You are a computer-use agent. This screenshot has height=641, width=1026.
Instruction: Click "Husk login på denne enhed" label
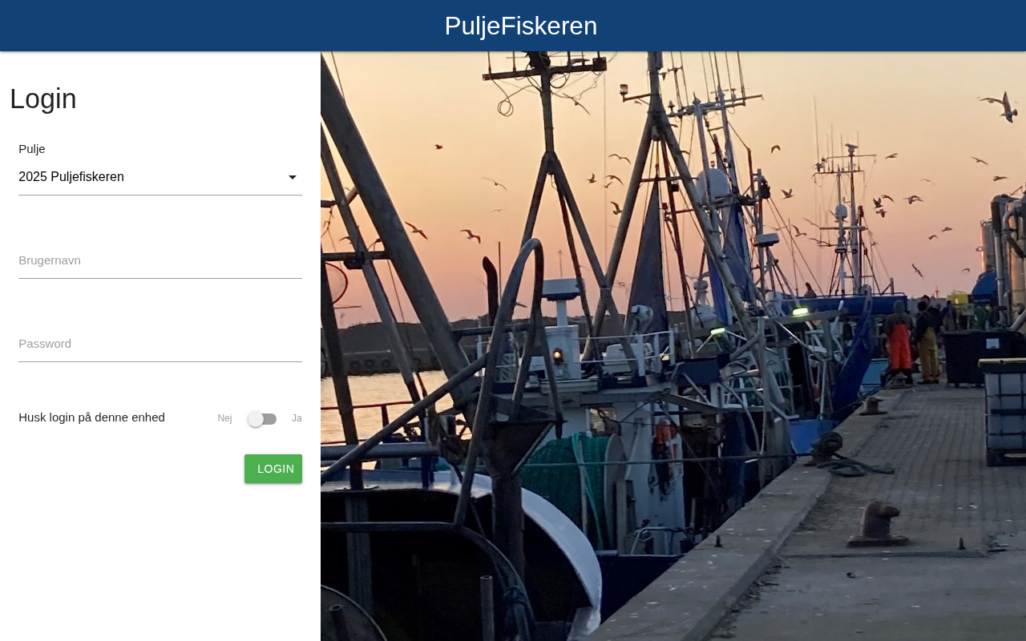click(x=92, y=417)
